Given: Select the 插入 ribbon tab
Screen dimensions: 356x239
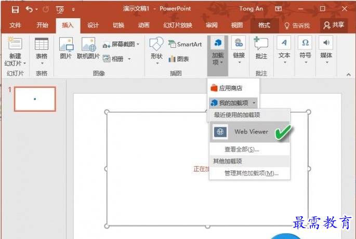Looking at the screenshot, I should pos(68,25).
